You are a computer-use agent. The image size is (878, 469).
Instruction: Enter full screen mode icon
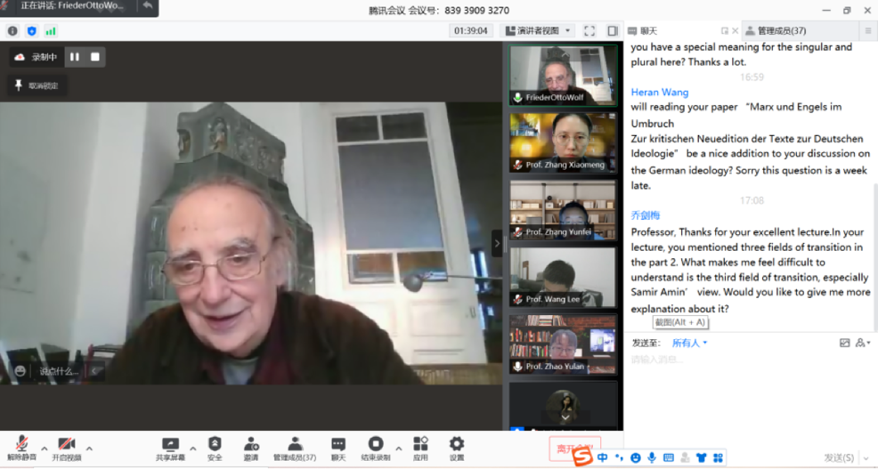tap(589, 31)
